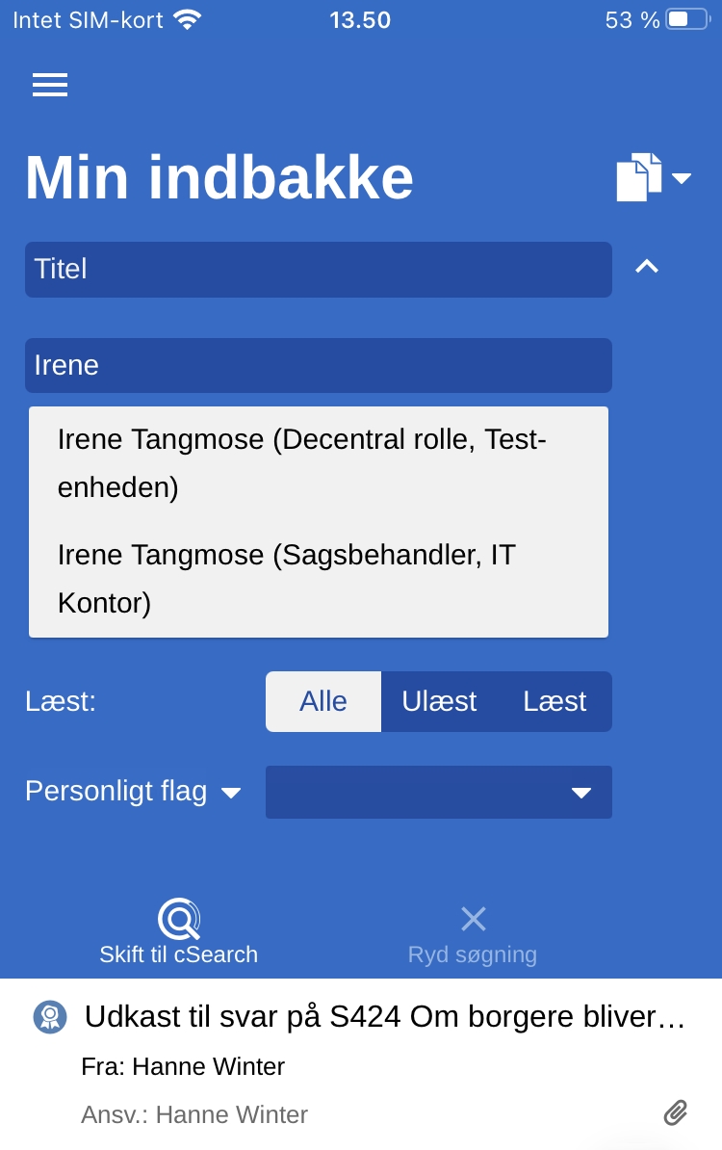Open dropdown arrow next to documents icon
The image size is (722, 1150).
coord(682,178)
